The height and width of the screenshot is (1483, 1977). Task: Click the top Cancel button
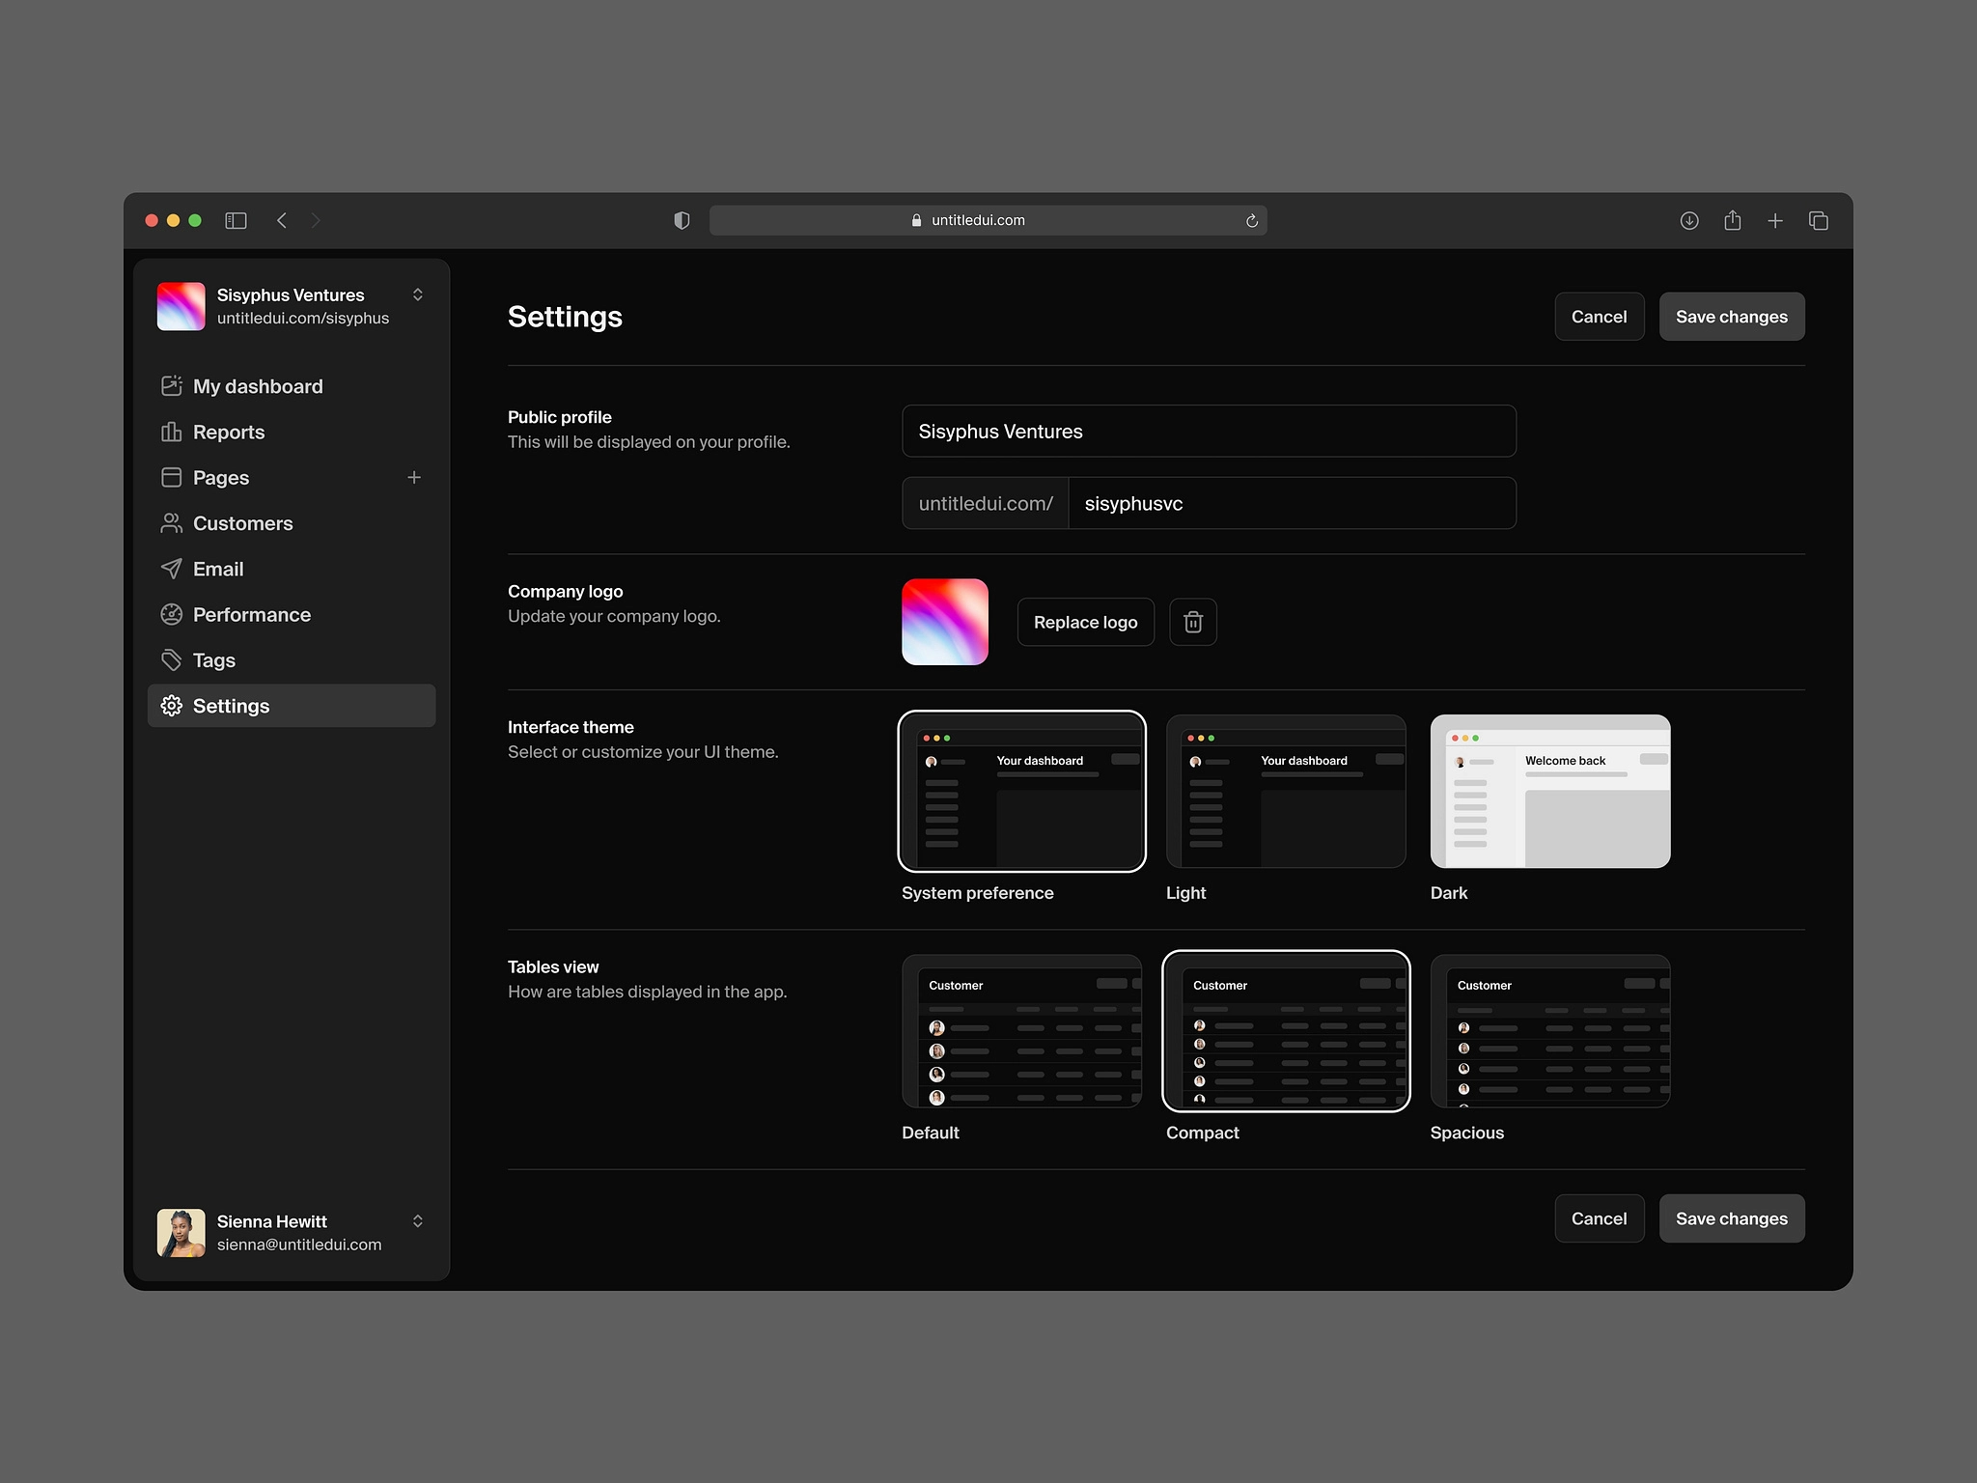click(x=1599, y=317)
